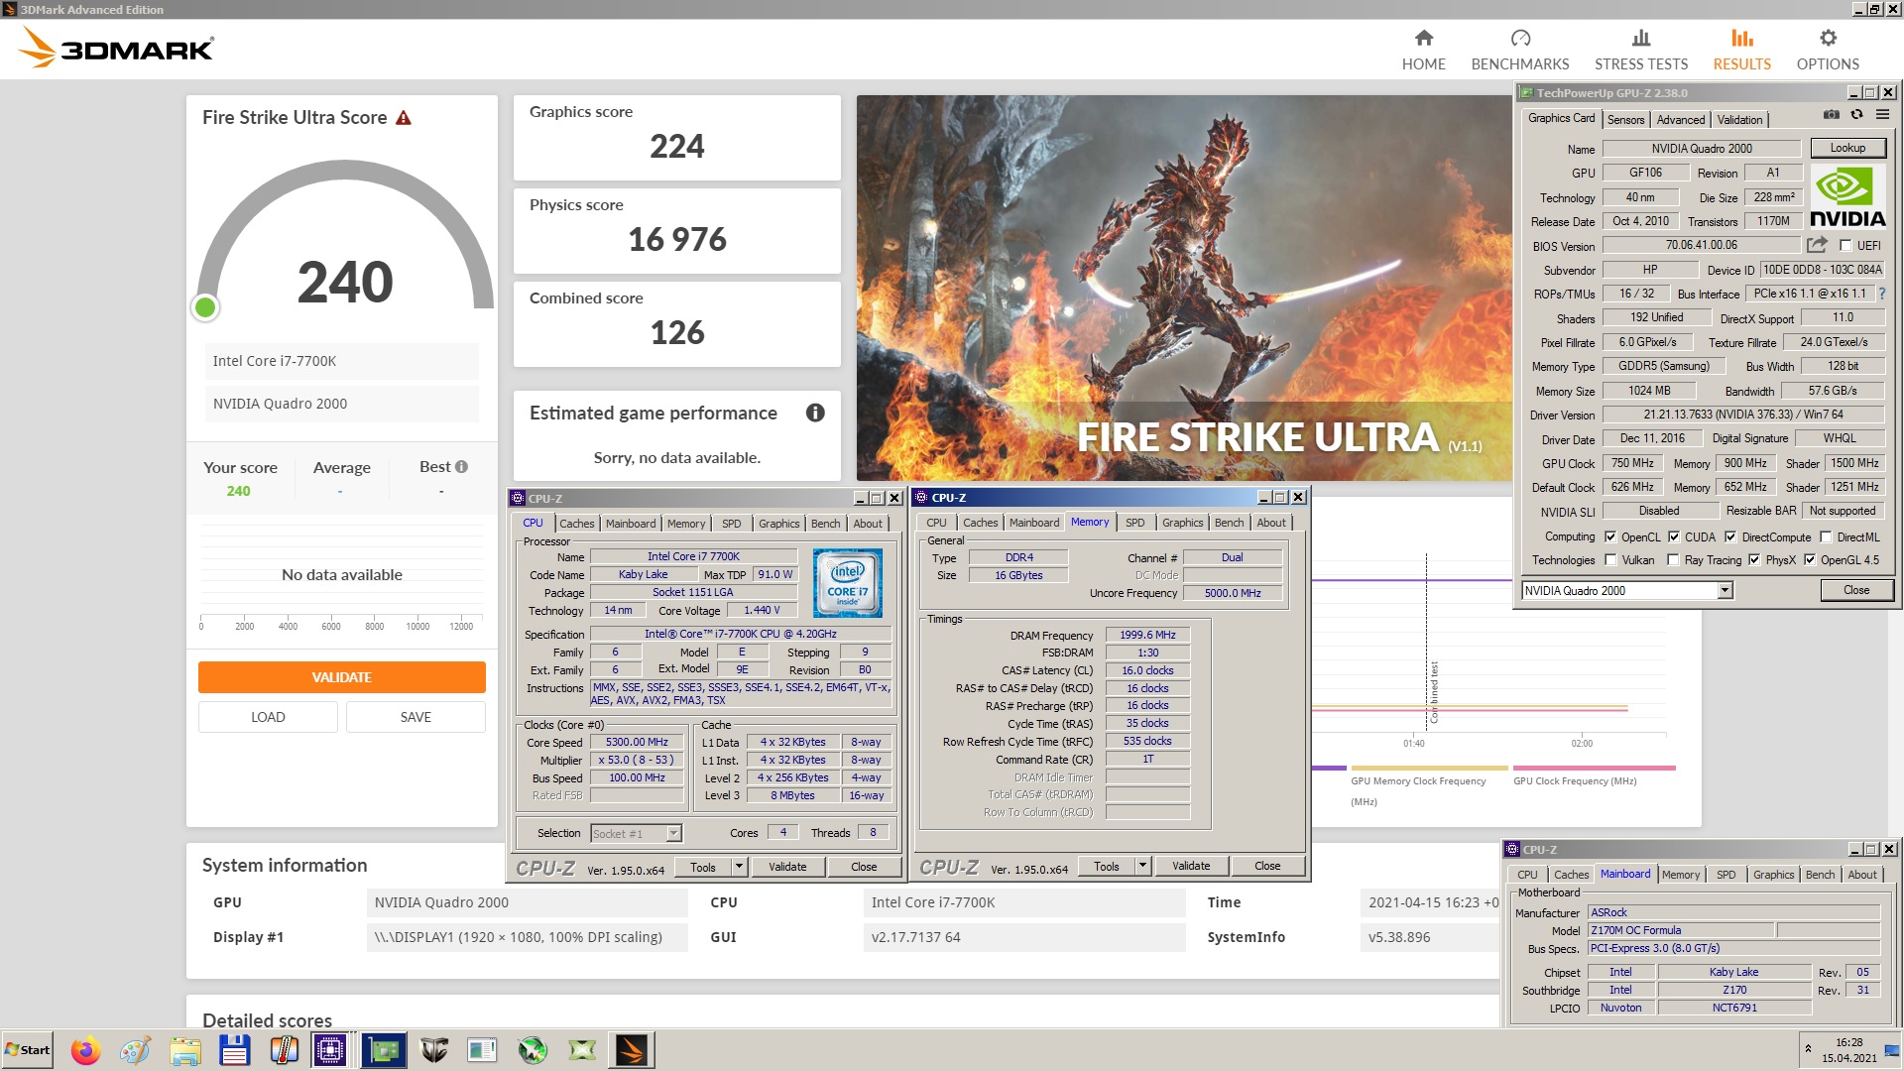Toggle the DirectML checkbox
Viewport: 1904px width, 1071px height.
coord(1826,536)
